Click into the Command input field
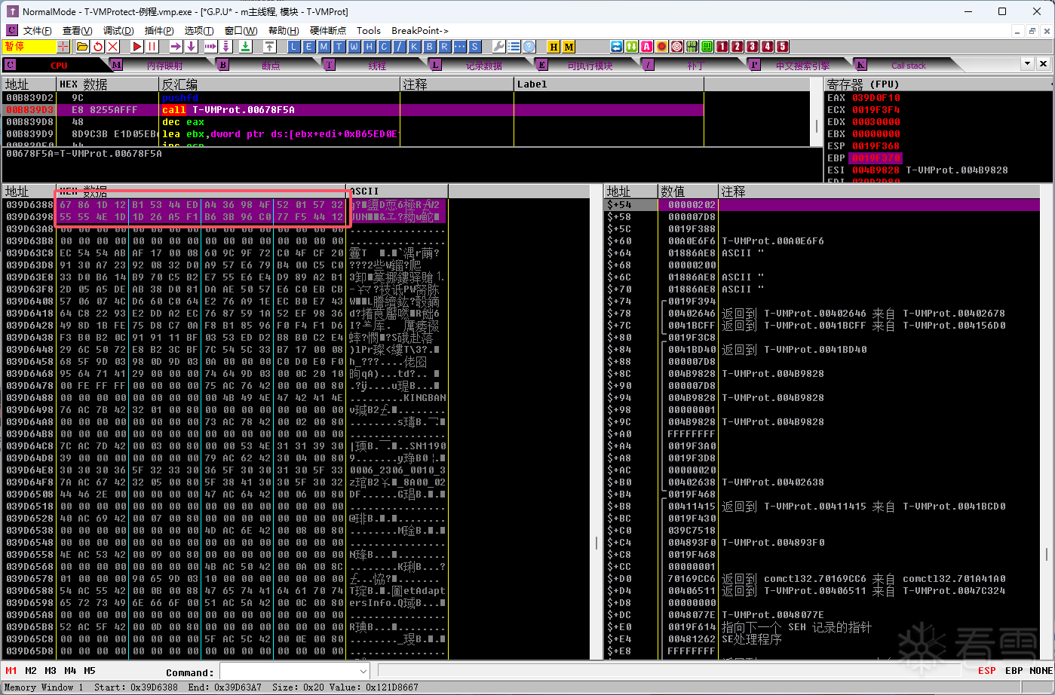The width and height of the screenshot is (1055, 695). [288, 671]
